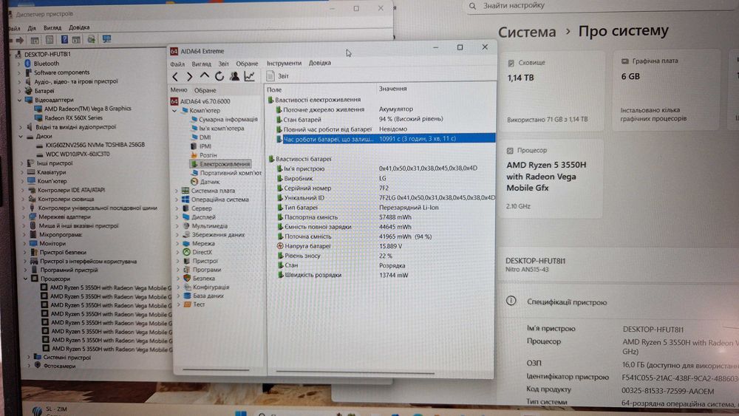The height and width of the screenshot is (416, 739).
Task: Switch to the Меню tab in AIDA64 sidebar
Action: (x=179, y=90)
